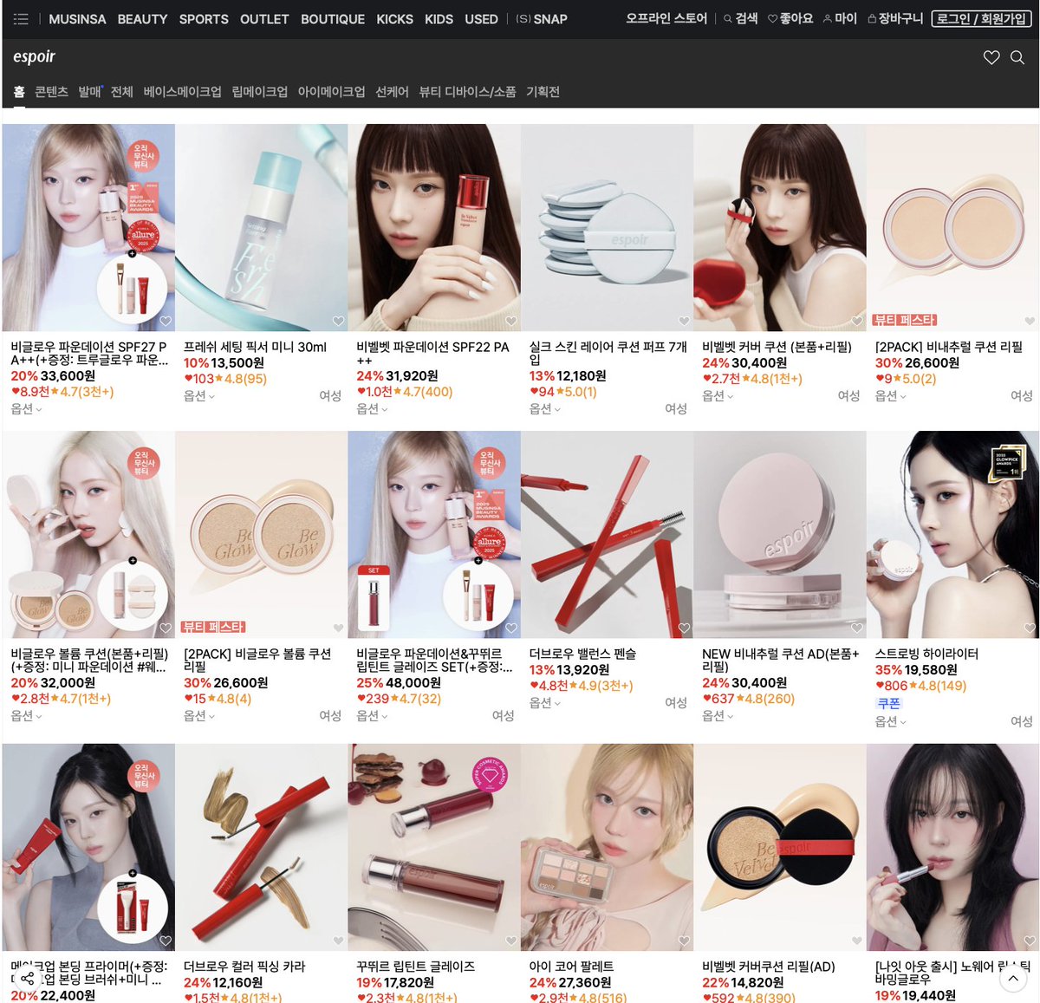Go to MUSINSA in top navigation
1040x1003 pixels.
77,19
